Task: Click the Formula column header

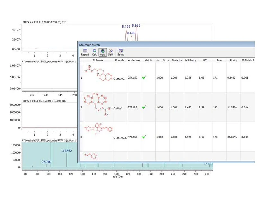Action: (120, 60)
